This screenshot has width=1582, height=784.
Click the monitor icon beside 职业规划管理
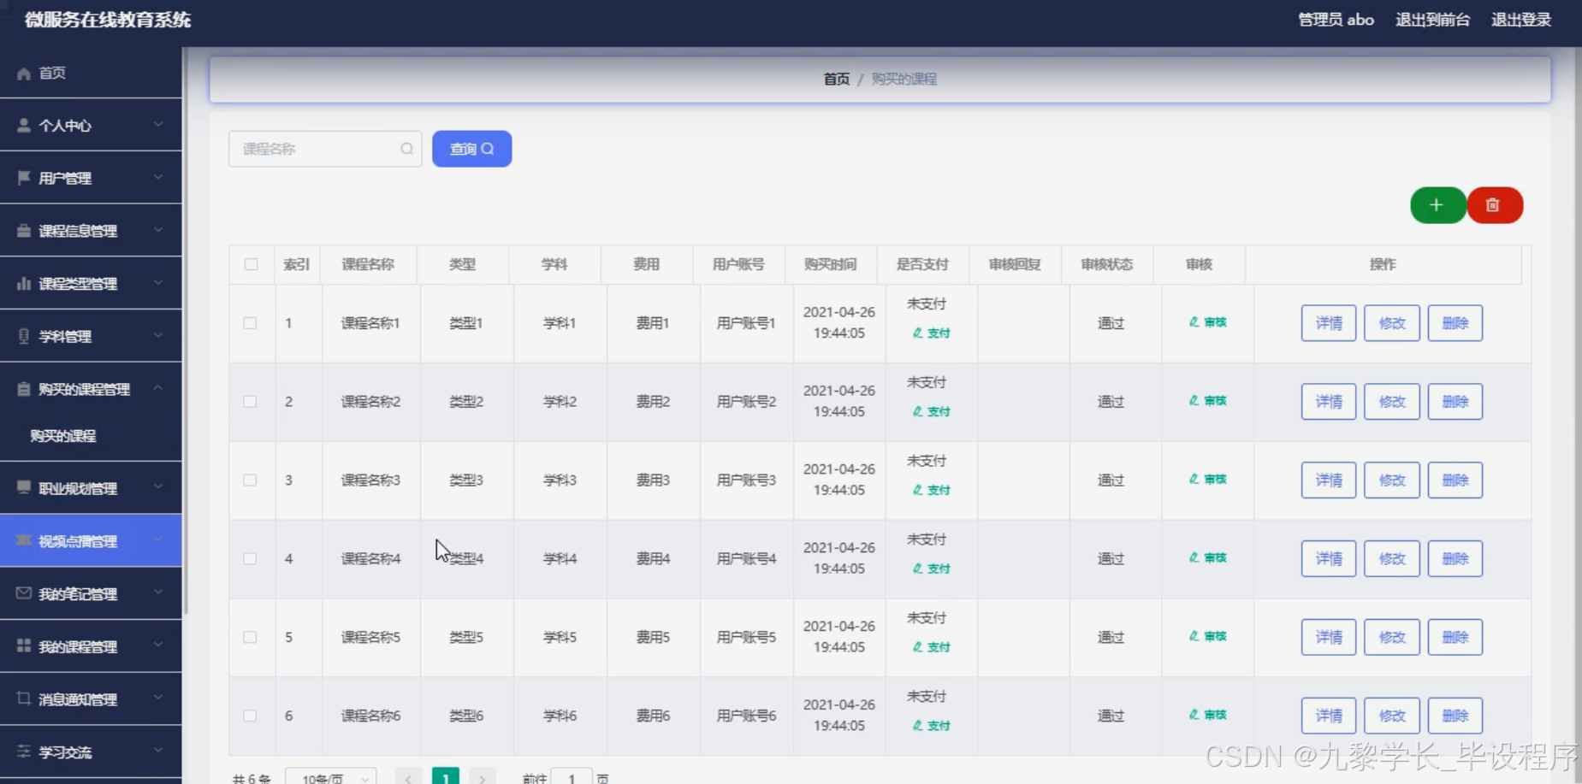point(24,487)
